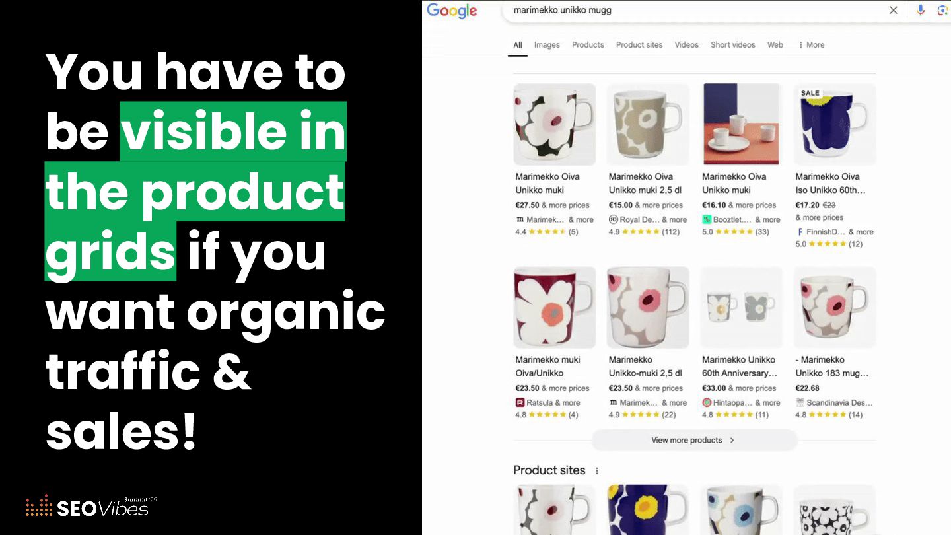Click the Ratsula store icon
951x535 pixels.
click(x=520, y=402)
